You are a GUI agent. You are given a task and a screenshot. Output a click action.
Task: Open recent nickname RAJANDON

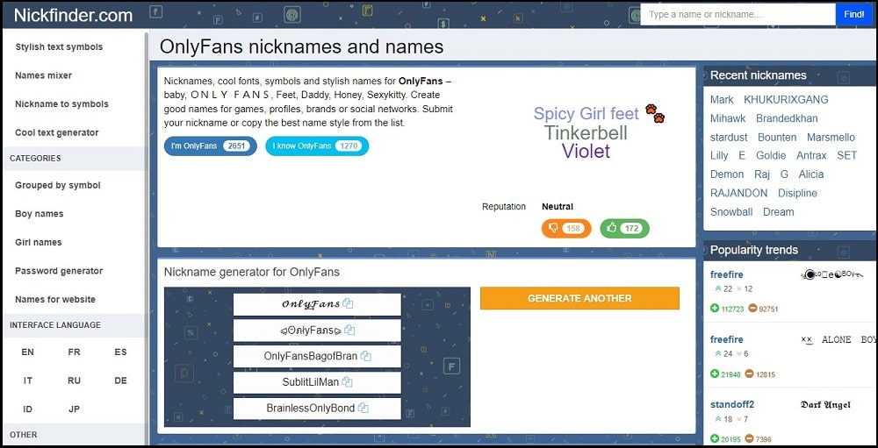pyautogui.click(x=738, y=193)
